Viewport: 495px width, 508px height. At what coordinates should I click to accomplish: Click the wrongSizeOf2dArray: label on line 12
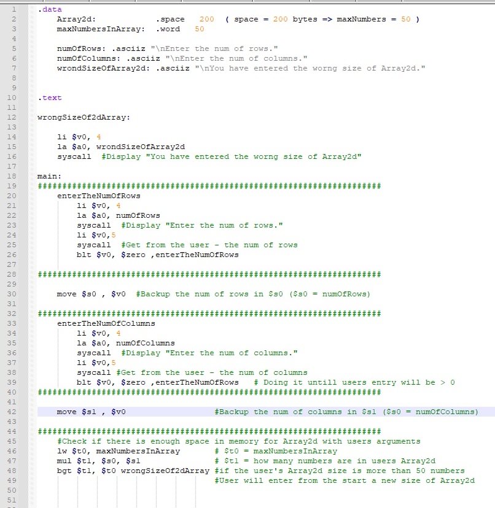pyautogui.click(x=84, y=117)
